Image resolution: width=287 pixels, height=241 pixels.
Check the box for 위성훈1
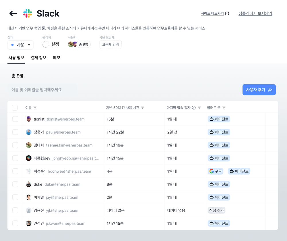pos(15,171)
